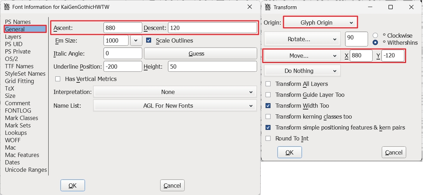
Task: Minimize the Transform window
Action: 369,7
